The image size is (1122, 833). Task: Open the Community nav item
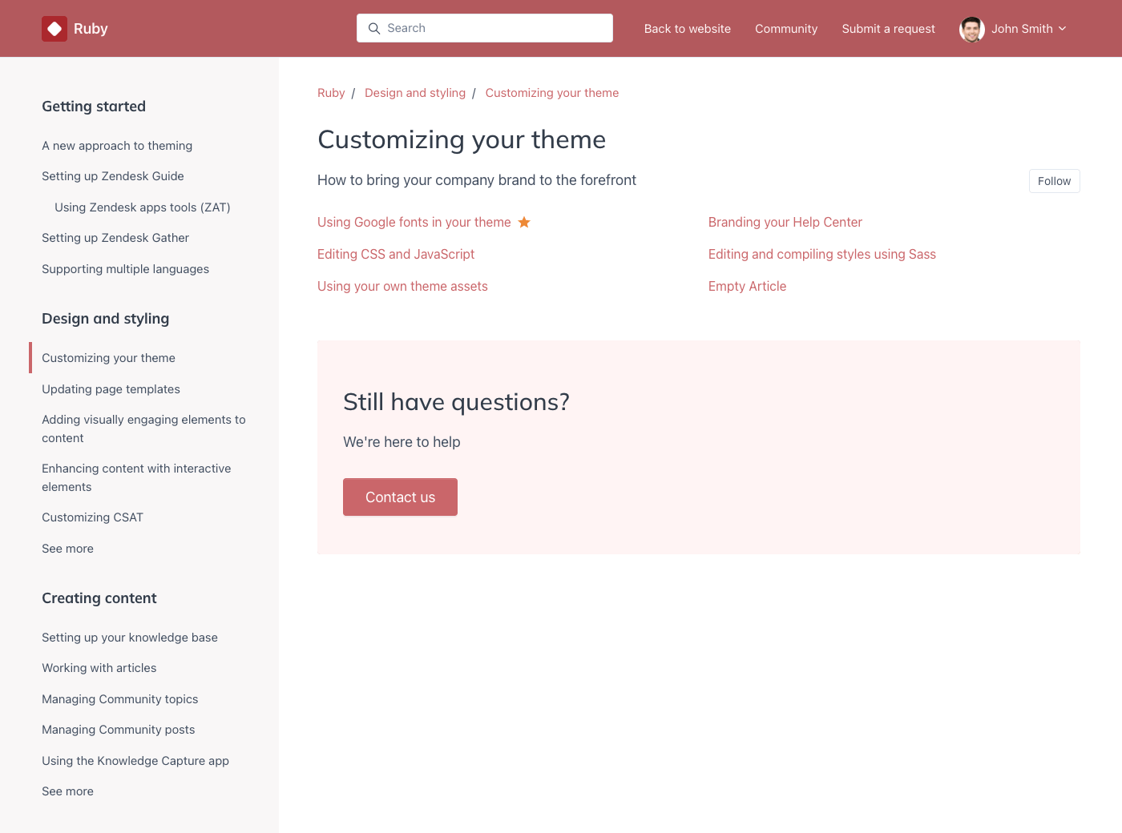(785, 29)
